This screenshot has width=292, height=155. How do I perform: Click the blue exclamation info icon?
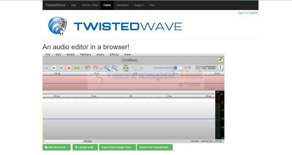click(x=220, y=67)
